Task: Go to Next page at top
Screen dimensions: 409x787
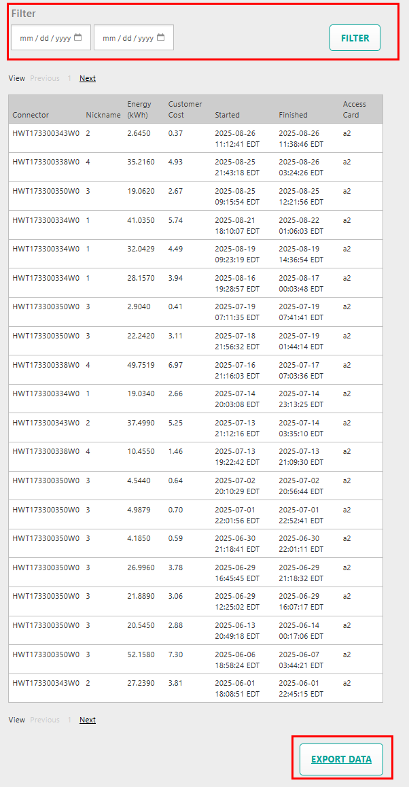Action: [x=88, y=78]
